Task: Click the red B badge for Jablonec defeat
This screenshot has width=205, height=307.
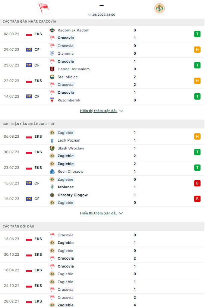Action: click(197, 183)
